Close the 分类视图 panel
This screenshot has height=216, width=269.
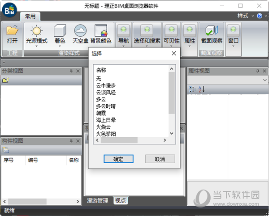point(78,71)
